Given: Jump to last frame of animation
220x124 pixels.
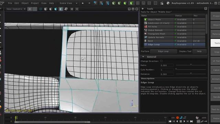Looking at the screenshot, I should pos(191,121).
